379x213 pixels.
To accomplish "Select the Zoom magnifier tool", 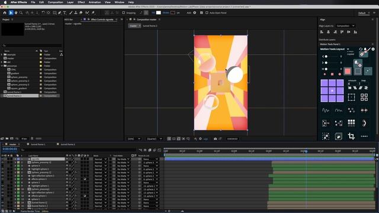I will (x=21, y=13).
